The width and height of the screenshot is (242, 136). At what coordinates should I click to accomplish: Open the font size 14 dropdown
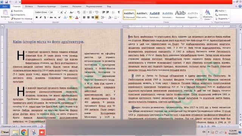point(58,12)
